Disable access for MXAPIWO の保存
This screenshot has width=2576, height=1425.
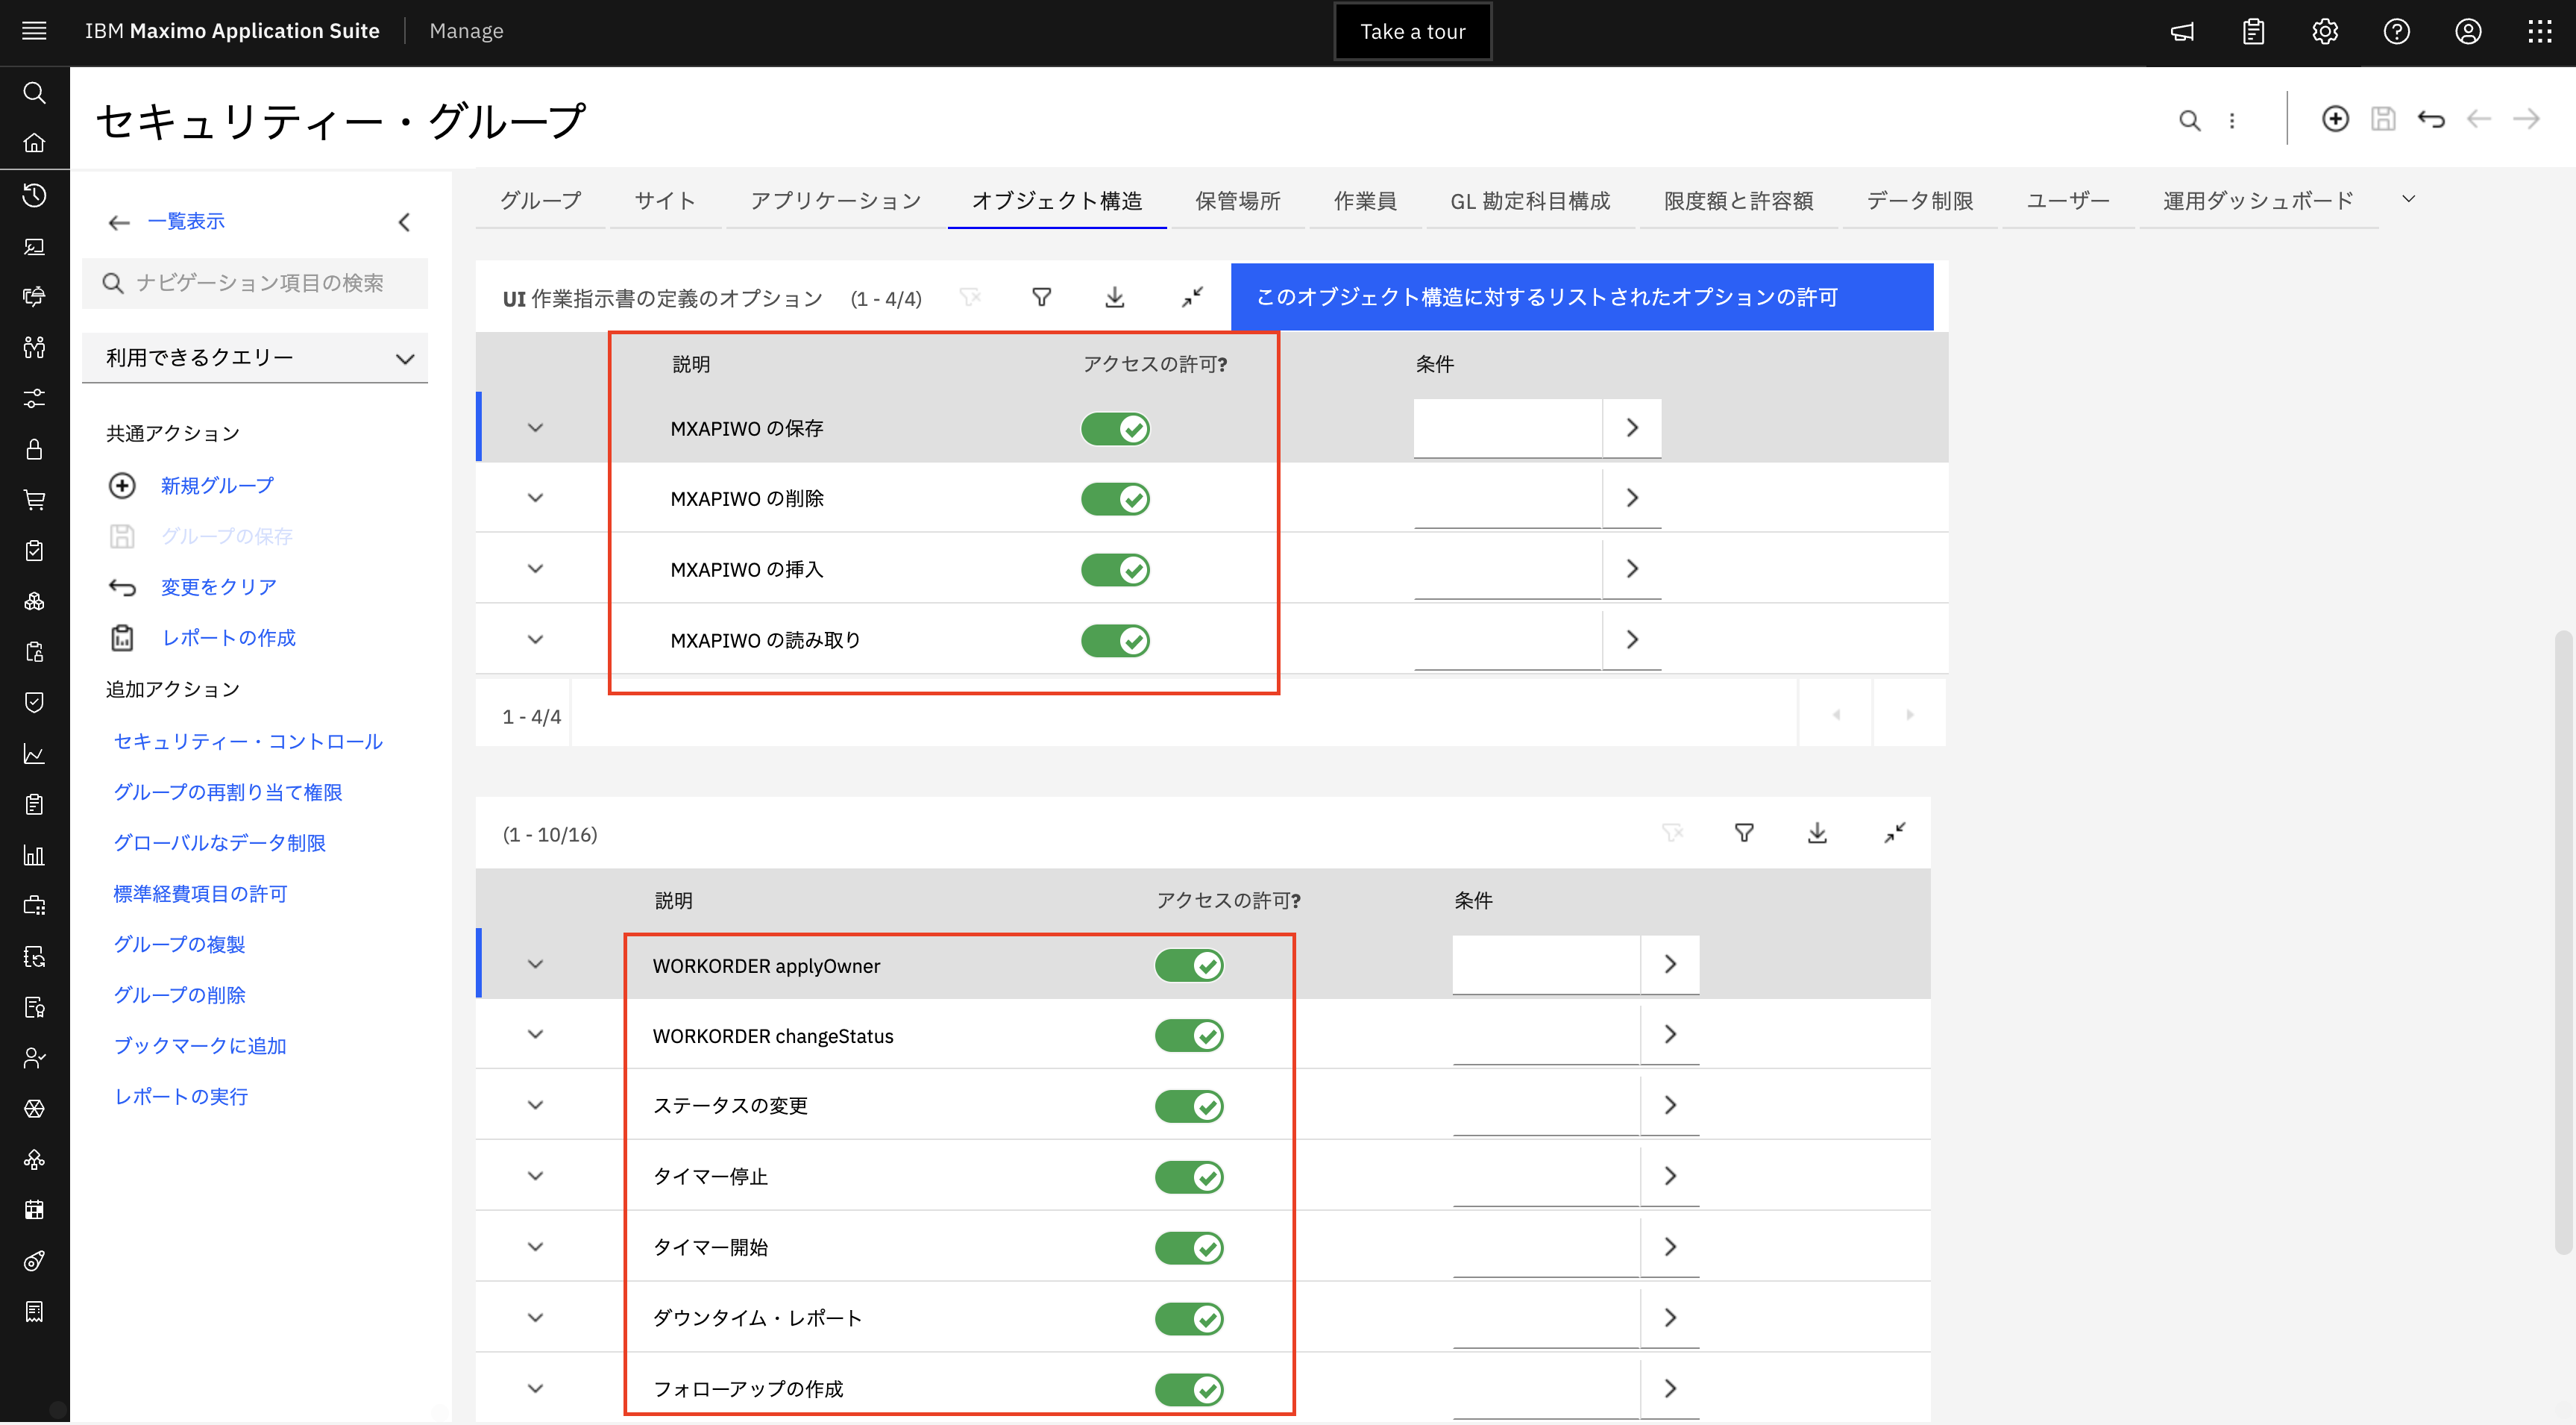pyautogui.click(x=1114, y=428)
